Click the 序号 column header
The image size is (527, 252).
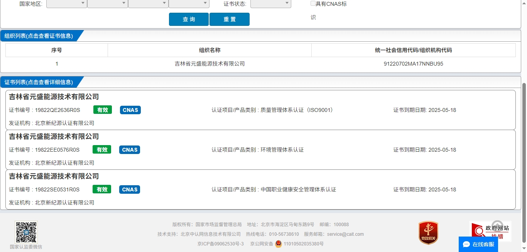point(57,50)
